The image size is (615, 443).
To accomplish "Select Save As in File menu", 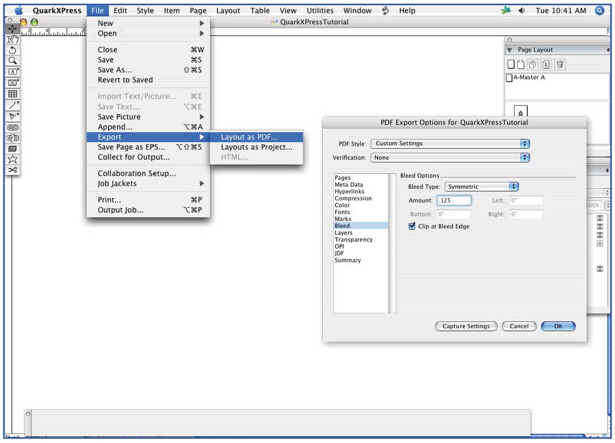I will (x=148, y=70).
